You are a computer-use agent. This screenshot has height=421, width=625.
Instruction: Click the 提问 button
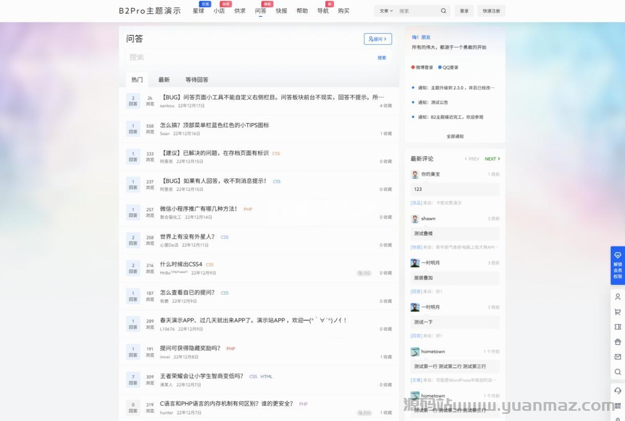pyautogui.click(x=378, y=39)
